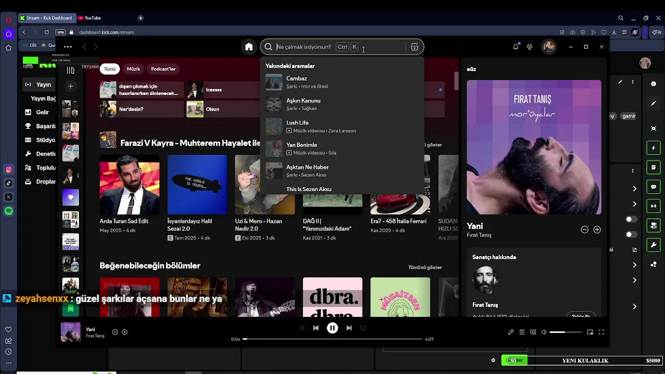Skip to next track
Screen dimensions: 665x374
click(349, 328)
